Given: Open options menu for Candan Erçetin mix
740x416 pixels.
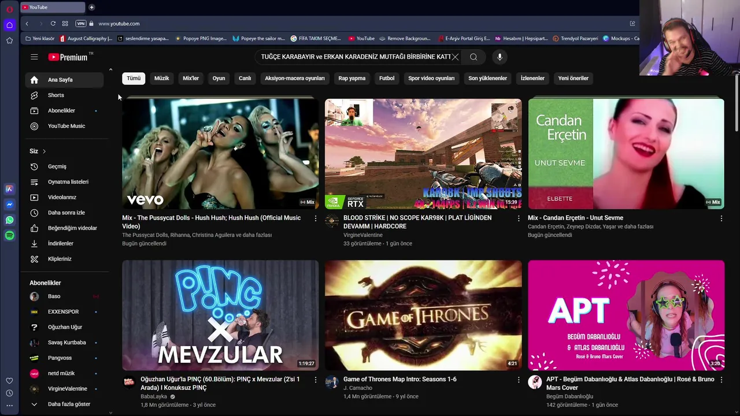Looking at the screenshot, I should (721, 218).
